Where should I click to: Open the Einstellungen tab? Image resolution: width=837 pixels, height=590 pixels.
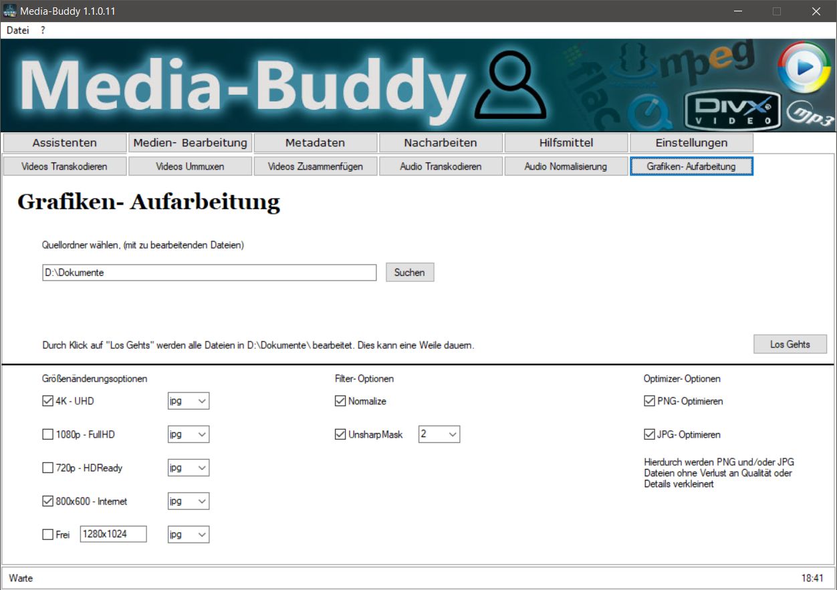pyautogui.click(x=691, y=142)
